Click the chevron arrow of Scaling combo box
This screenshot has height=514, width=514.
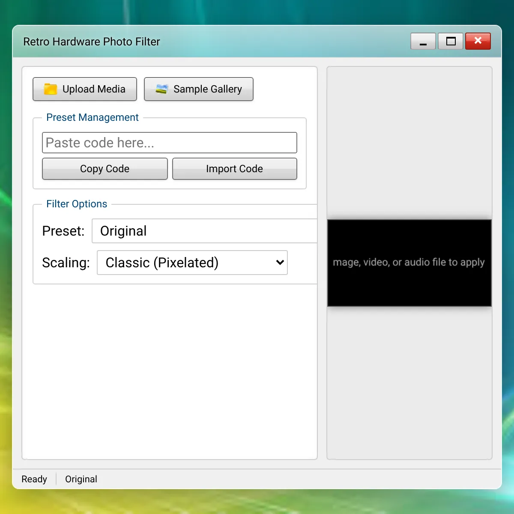tap(280, 263)
